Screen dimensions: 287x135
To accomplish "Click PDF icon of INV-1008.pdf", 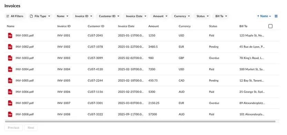I will [x=10, y=114].
